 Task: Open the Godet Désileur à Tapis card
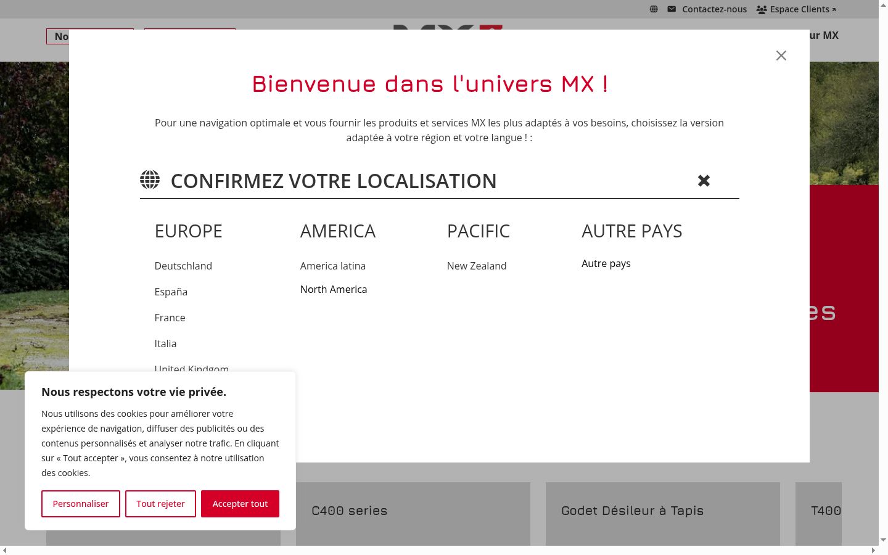tap(663, 514)
